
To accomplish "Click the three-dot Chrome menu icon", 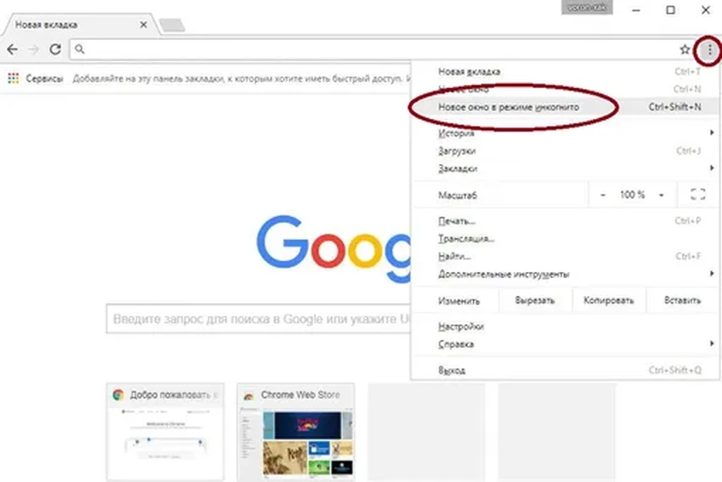I will coord(709,49).
